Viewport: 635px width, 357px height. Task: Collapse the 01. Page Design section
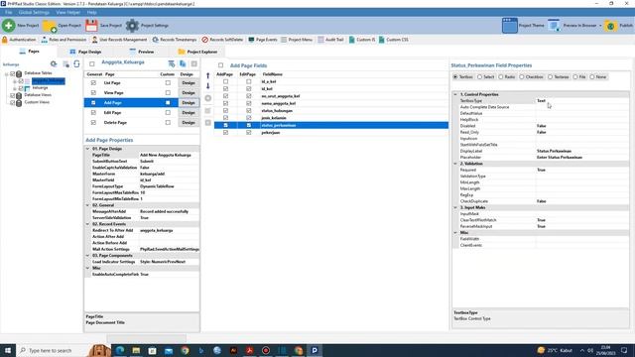[x=87, y=149]
